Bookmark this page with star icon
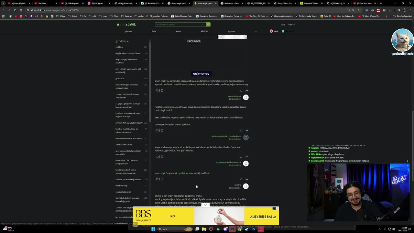This screenshot has width=414, height=233. click(x=358, y=10)
